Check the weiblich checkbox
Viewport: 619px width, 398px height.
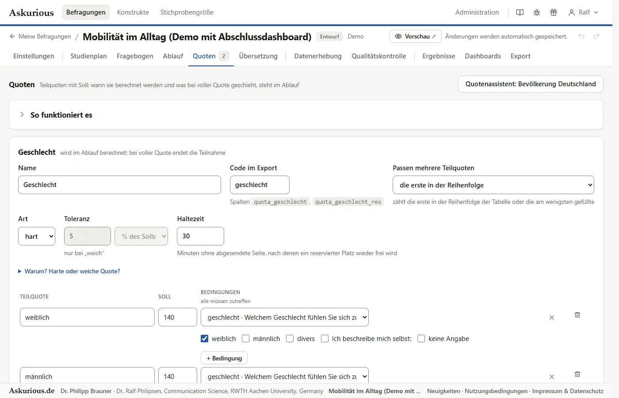point(204,339)
